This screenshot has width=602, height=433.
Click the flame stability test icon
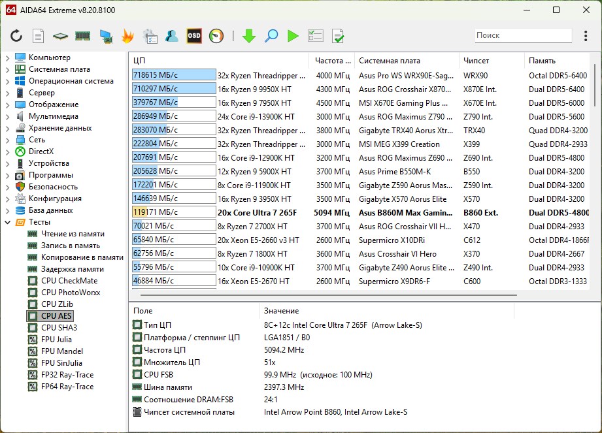(127, 36)
